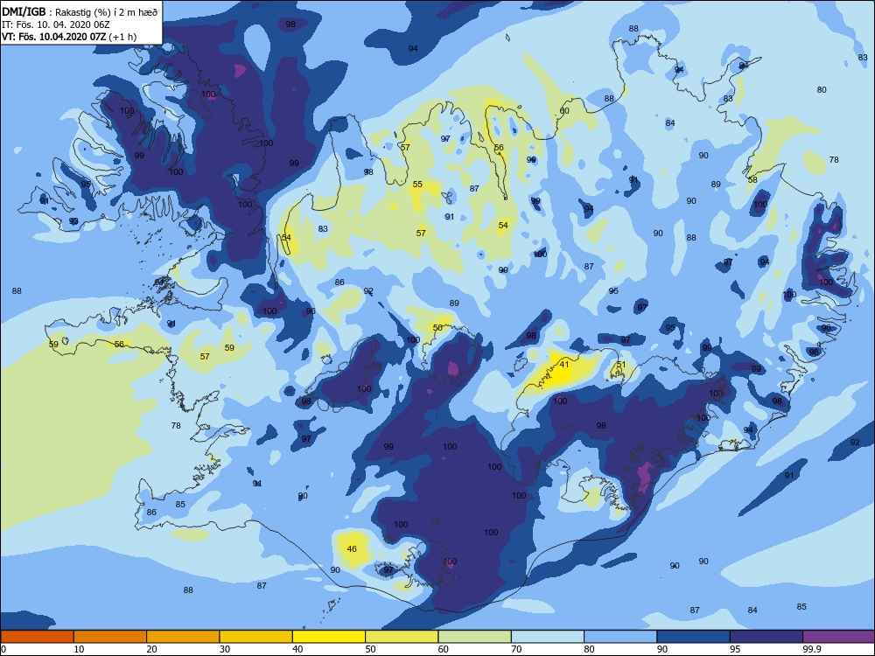The image size is (875, 656).
Task: Click the orange 10–20 legend swatch
Action: tap(110, 637)
